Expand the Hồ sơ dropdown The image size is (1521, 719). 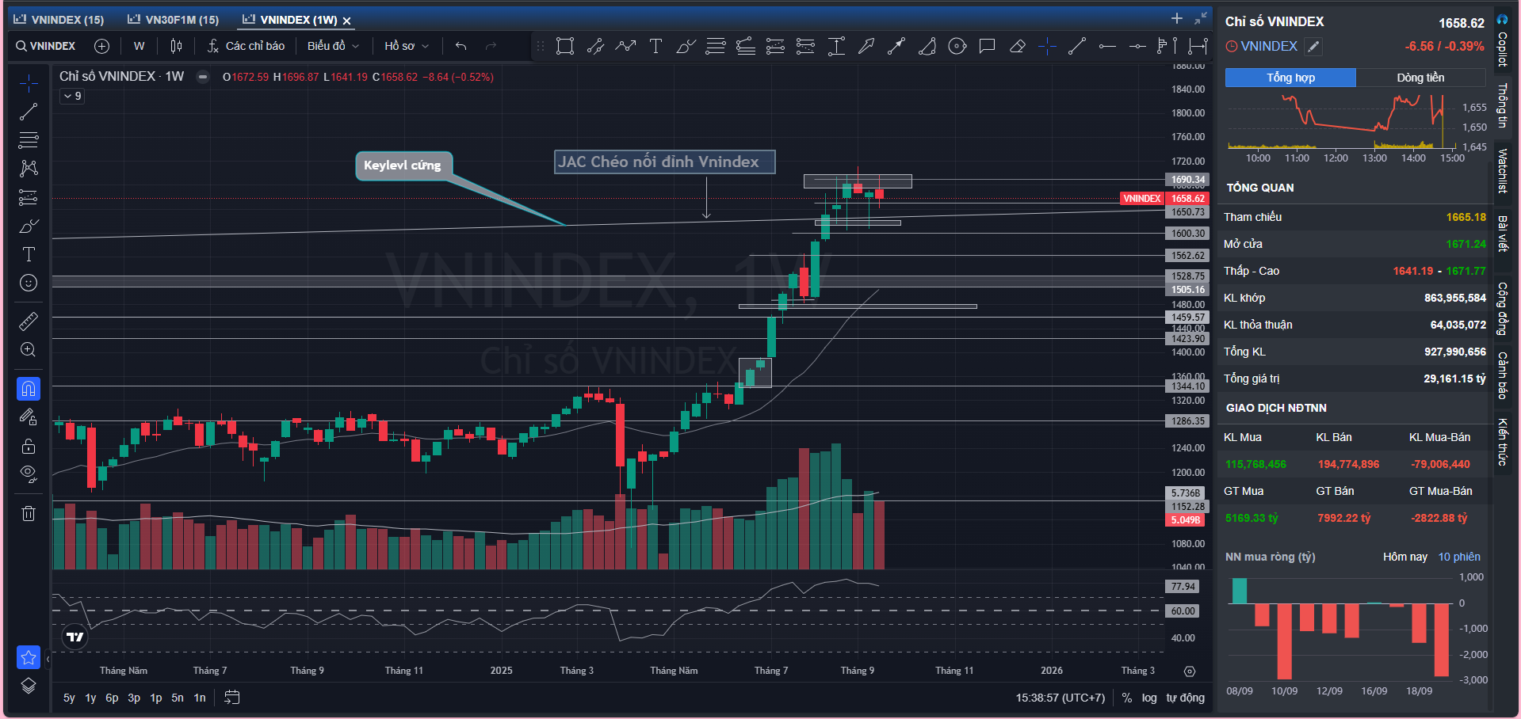[407, 46]
